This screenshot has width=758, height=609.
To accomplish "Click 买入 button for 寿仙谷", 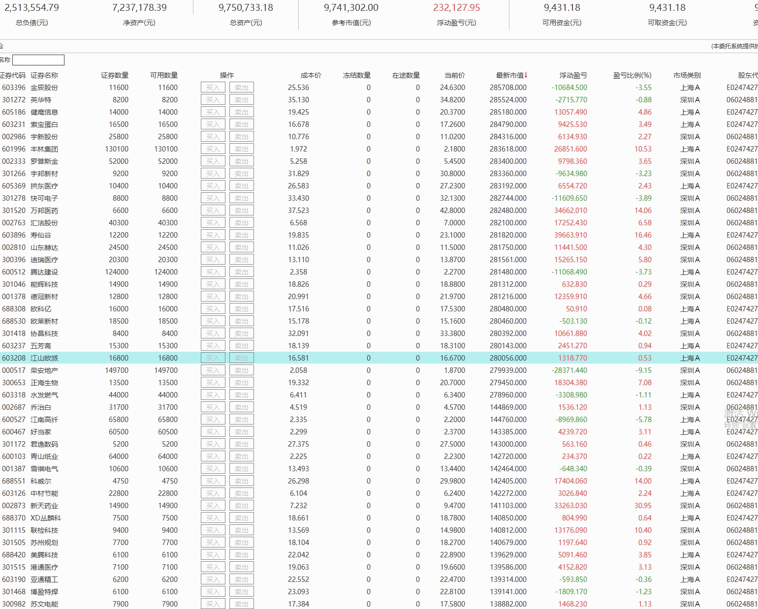I will [x=213, y=235].
